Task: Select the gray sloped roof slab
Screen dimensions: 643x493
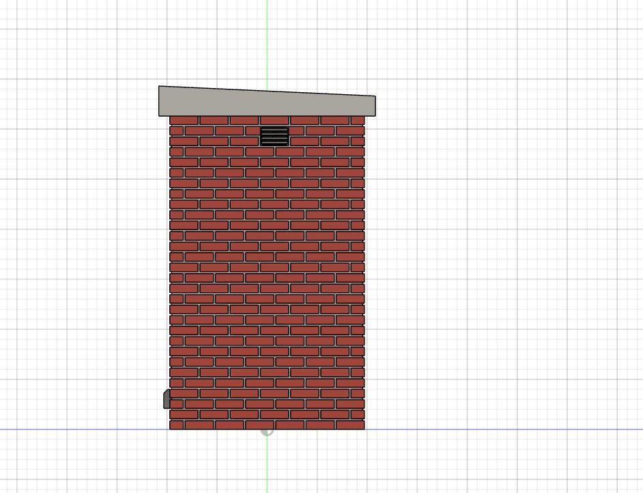Action: 267,102
